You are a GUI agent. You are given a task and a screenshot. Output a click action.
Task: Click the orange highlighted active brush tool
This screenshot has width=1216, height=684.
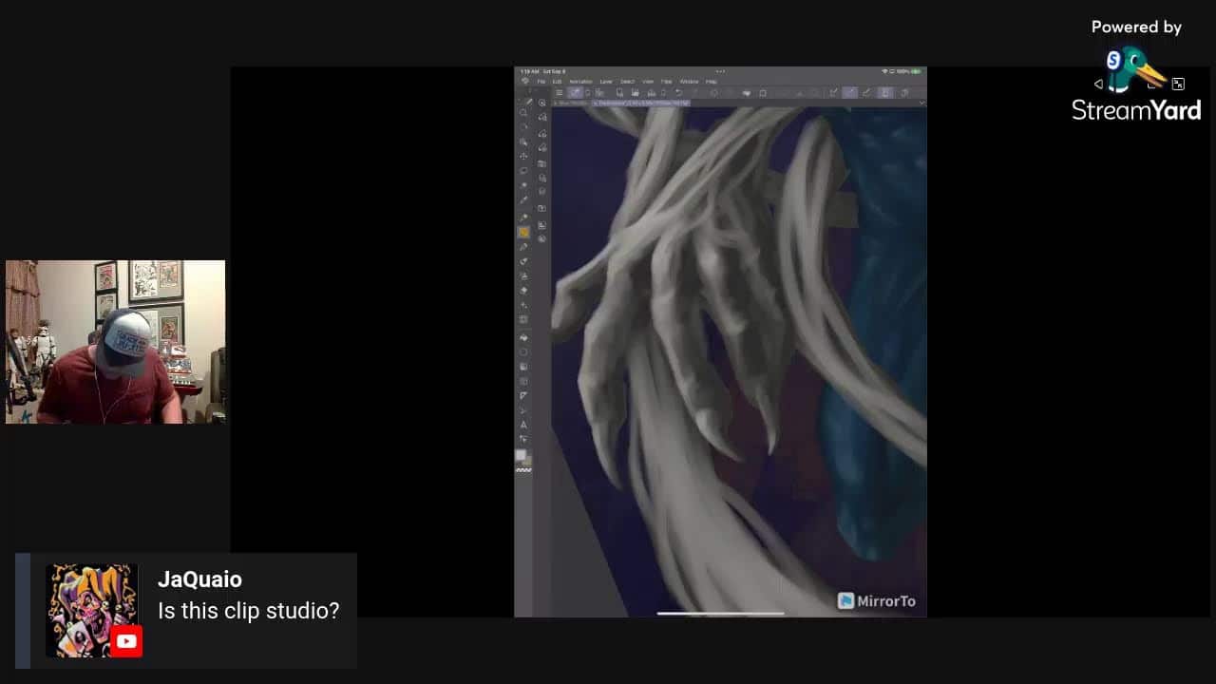(523, 232)
